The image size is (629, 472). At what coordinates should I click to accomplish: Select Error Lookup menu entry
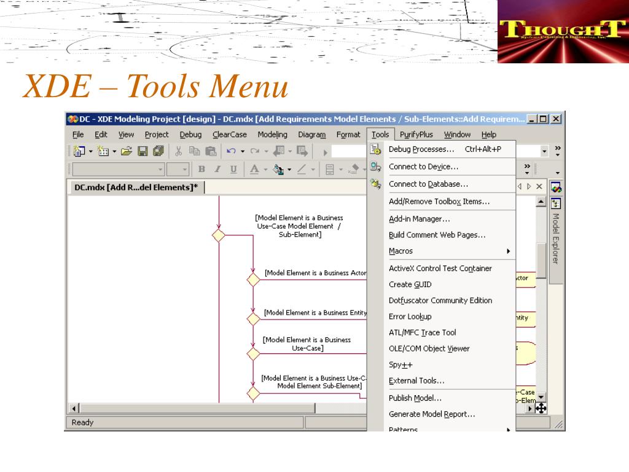(x=441, y=317)
